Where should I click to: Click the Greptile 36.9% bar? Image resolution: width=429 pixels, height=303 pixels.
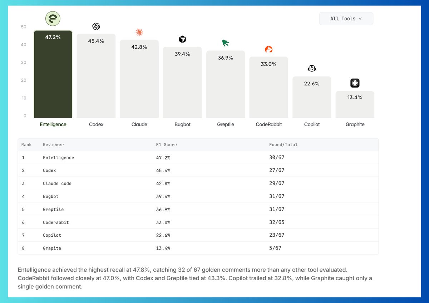coord(226,84)
